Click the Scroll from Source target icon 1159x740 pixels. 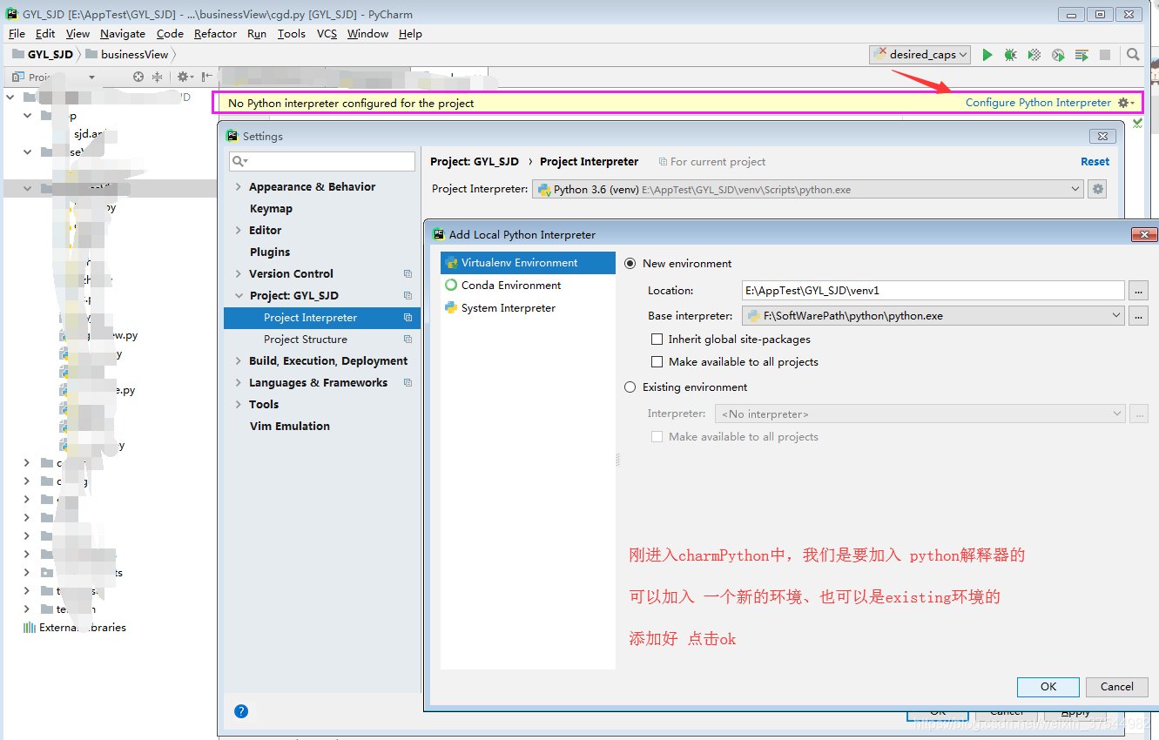pos(138,77)
